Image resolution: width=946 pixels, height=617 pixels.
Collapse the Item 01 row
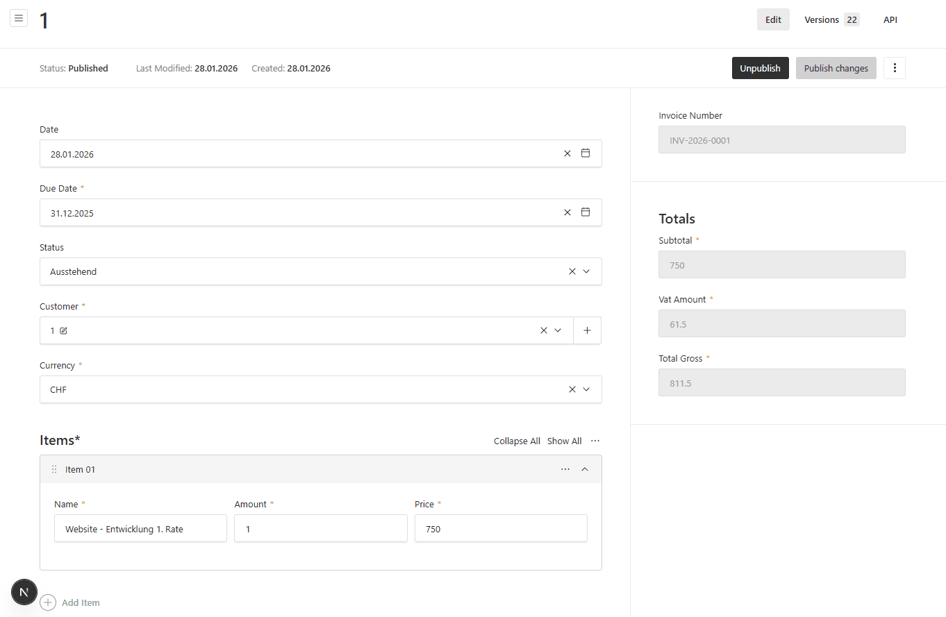pyautogui.click(x=585, y=469)
